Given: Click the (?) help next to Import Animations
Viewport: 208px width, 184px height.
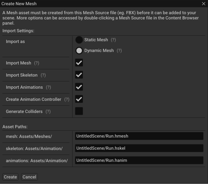Looking at the screenshot, I should point(48,87).
